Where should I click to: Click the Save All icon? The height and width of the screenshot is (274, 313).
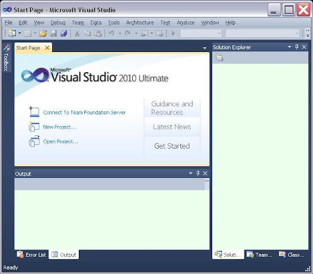click(x=64, y=33)
